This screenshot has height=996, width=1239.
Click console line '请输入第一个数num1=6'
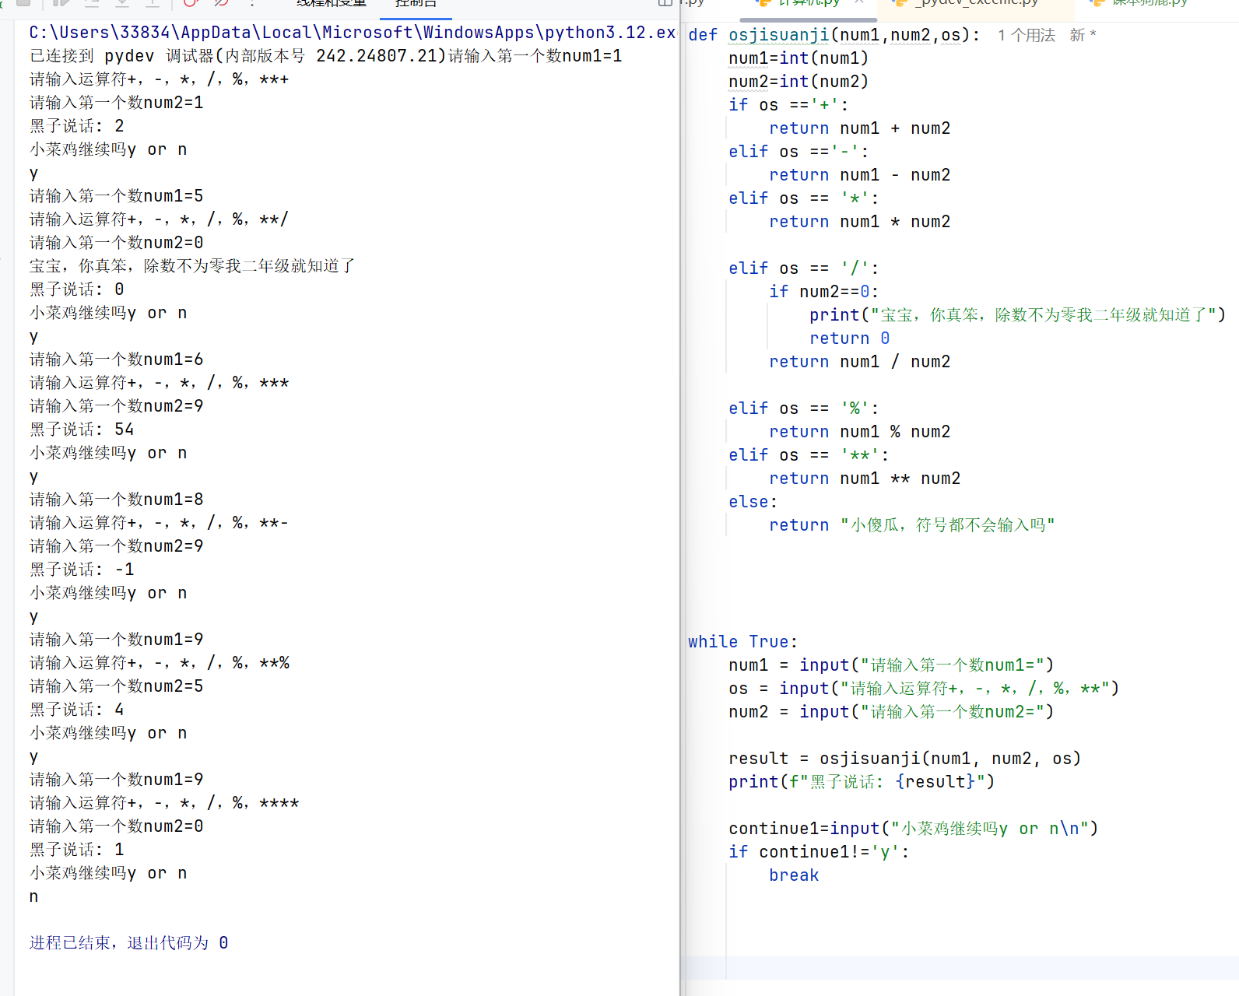tap(117, 359)
